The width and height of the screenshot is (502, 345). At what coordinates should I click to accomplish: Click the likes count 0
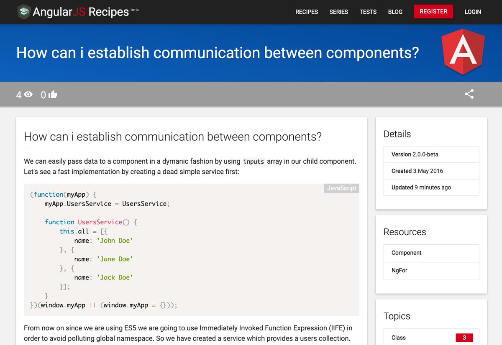44,95
